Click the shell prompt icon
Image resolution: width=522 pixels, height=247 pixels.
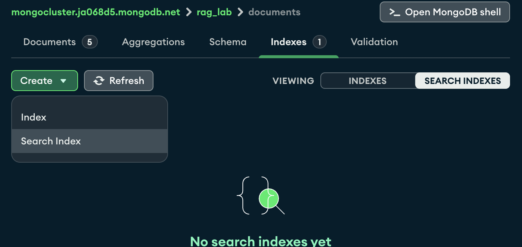(x=395, y=12)
